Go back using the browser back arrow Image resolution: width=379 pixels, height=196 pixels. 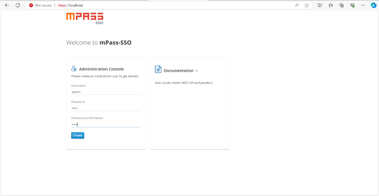click(7, 5)
